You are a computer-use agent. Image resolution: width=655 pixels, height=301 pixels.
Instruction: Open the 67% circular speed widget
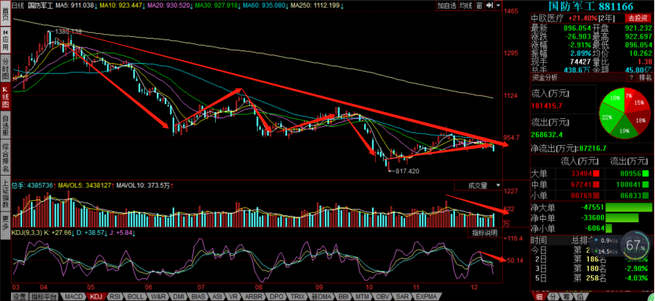(636, 245)
